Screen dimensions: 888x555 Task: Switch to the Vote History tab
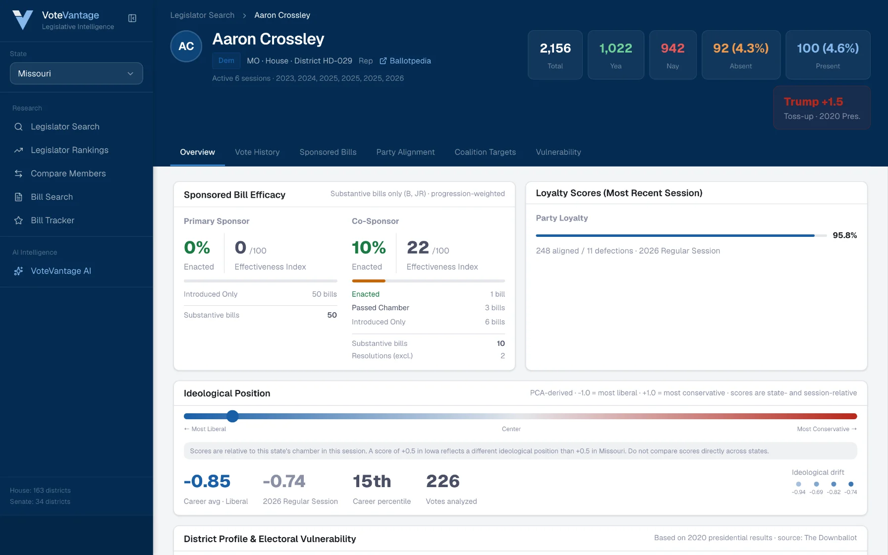(x=257, y=152)
